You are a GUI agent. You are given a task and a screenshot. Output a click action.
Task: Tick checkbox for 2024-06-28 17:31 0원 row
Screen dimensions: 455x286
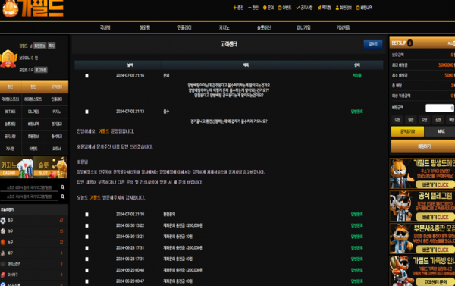[x=86, y=259]
